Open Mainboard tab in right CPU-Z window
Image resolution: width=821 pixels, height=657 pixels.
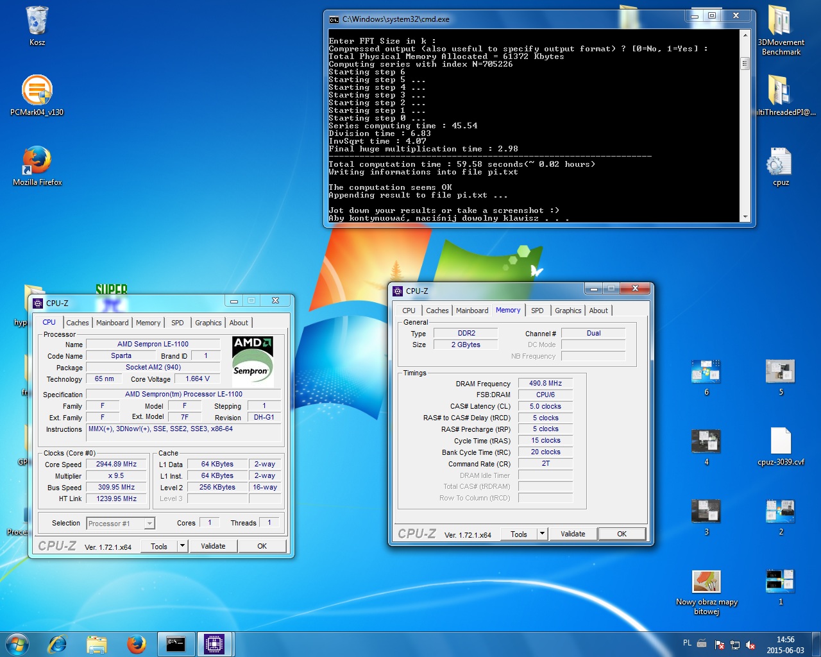[x=472, y=311]
